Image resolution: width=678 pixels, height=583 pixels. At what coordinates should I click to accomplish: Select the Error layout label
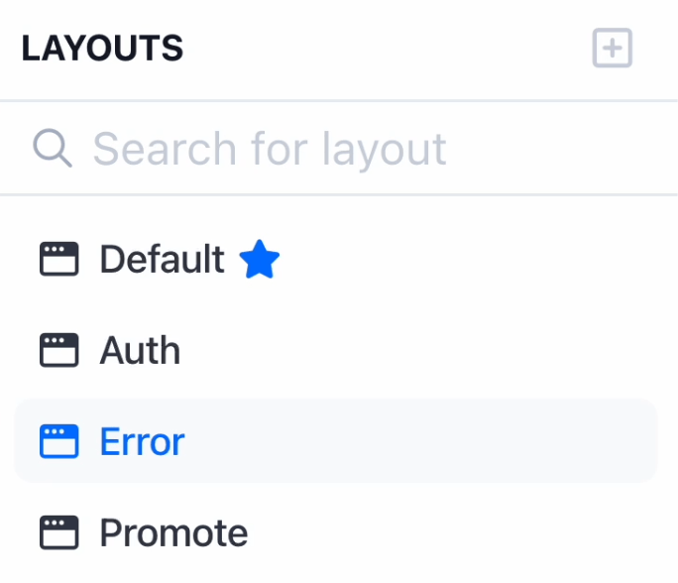[142, 441]
